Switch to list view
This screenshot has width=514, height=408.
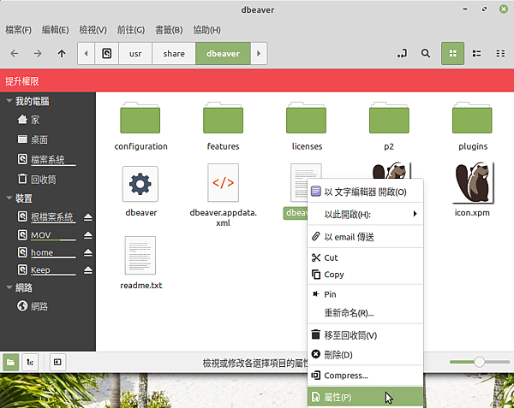point(476,53)
